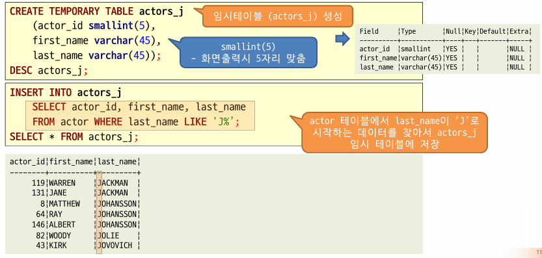
Task: Click actor id '43' in the result
Action: point(41,246)
